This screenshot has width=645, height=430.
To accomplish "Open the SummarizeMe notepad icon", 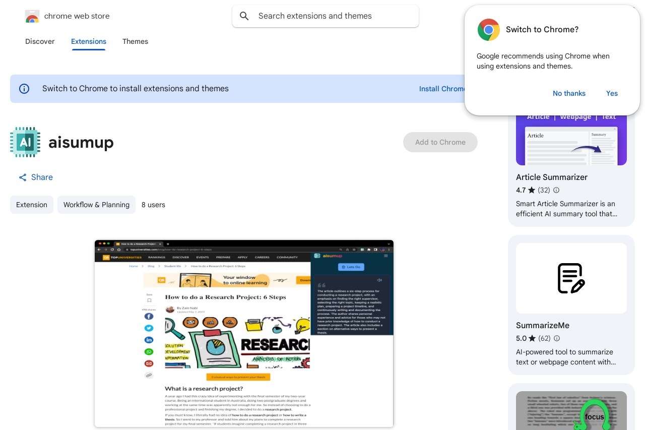I will [x=571, y=278].
